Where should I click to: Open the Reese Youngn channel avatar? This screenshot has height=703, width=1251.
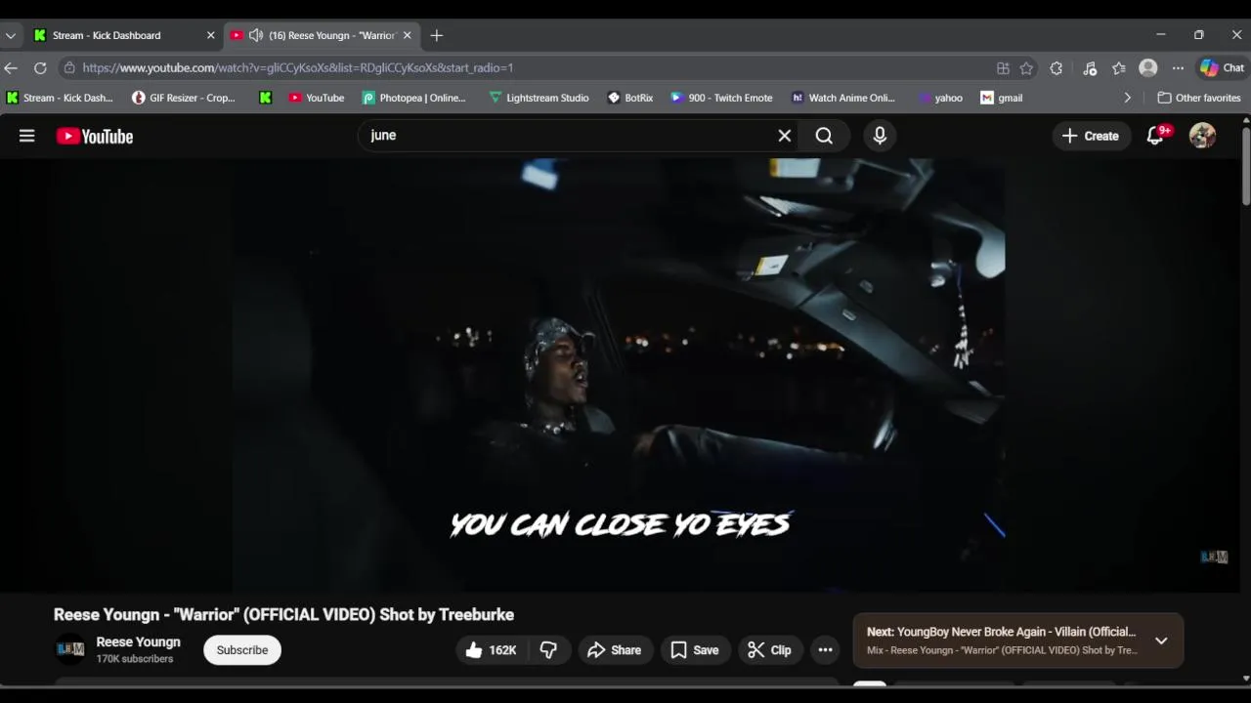coord(69,649)
